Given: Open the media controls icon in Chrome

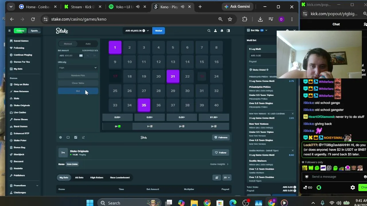Looking at the screenshot, I should click(x=271, y=19).
